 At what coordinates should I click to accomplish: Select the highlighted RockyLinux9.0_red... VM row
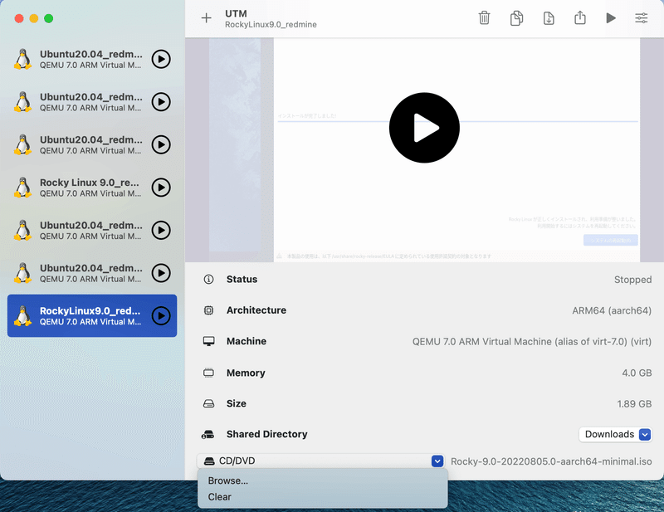[x=92, y=316]
